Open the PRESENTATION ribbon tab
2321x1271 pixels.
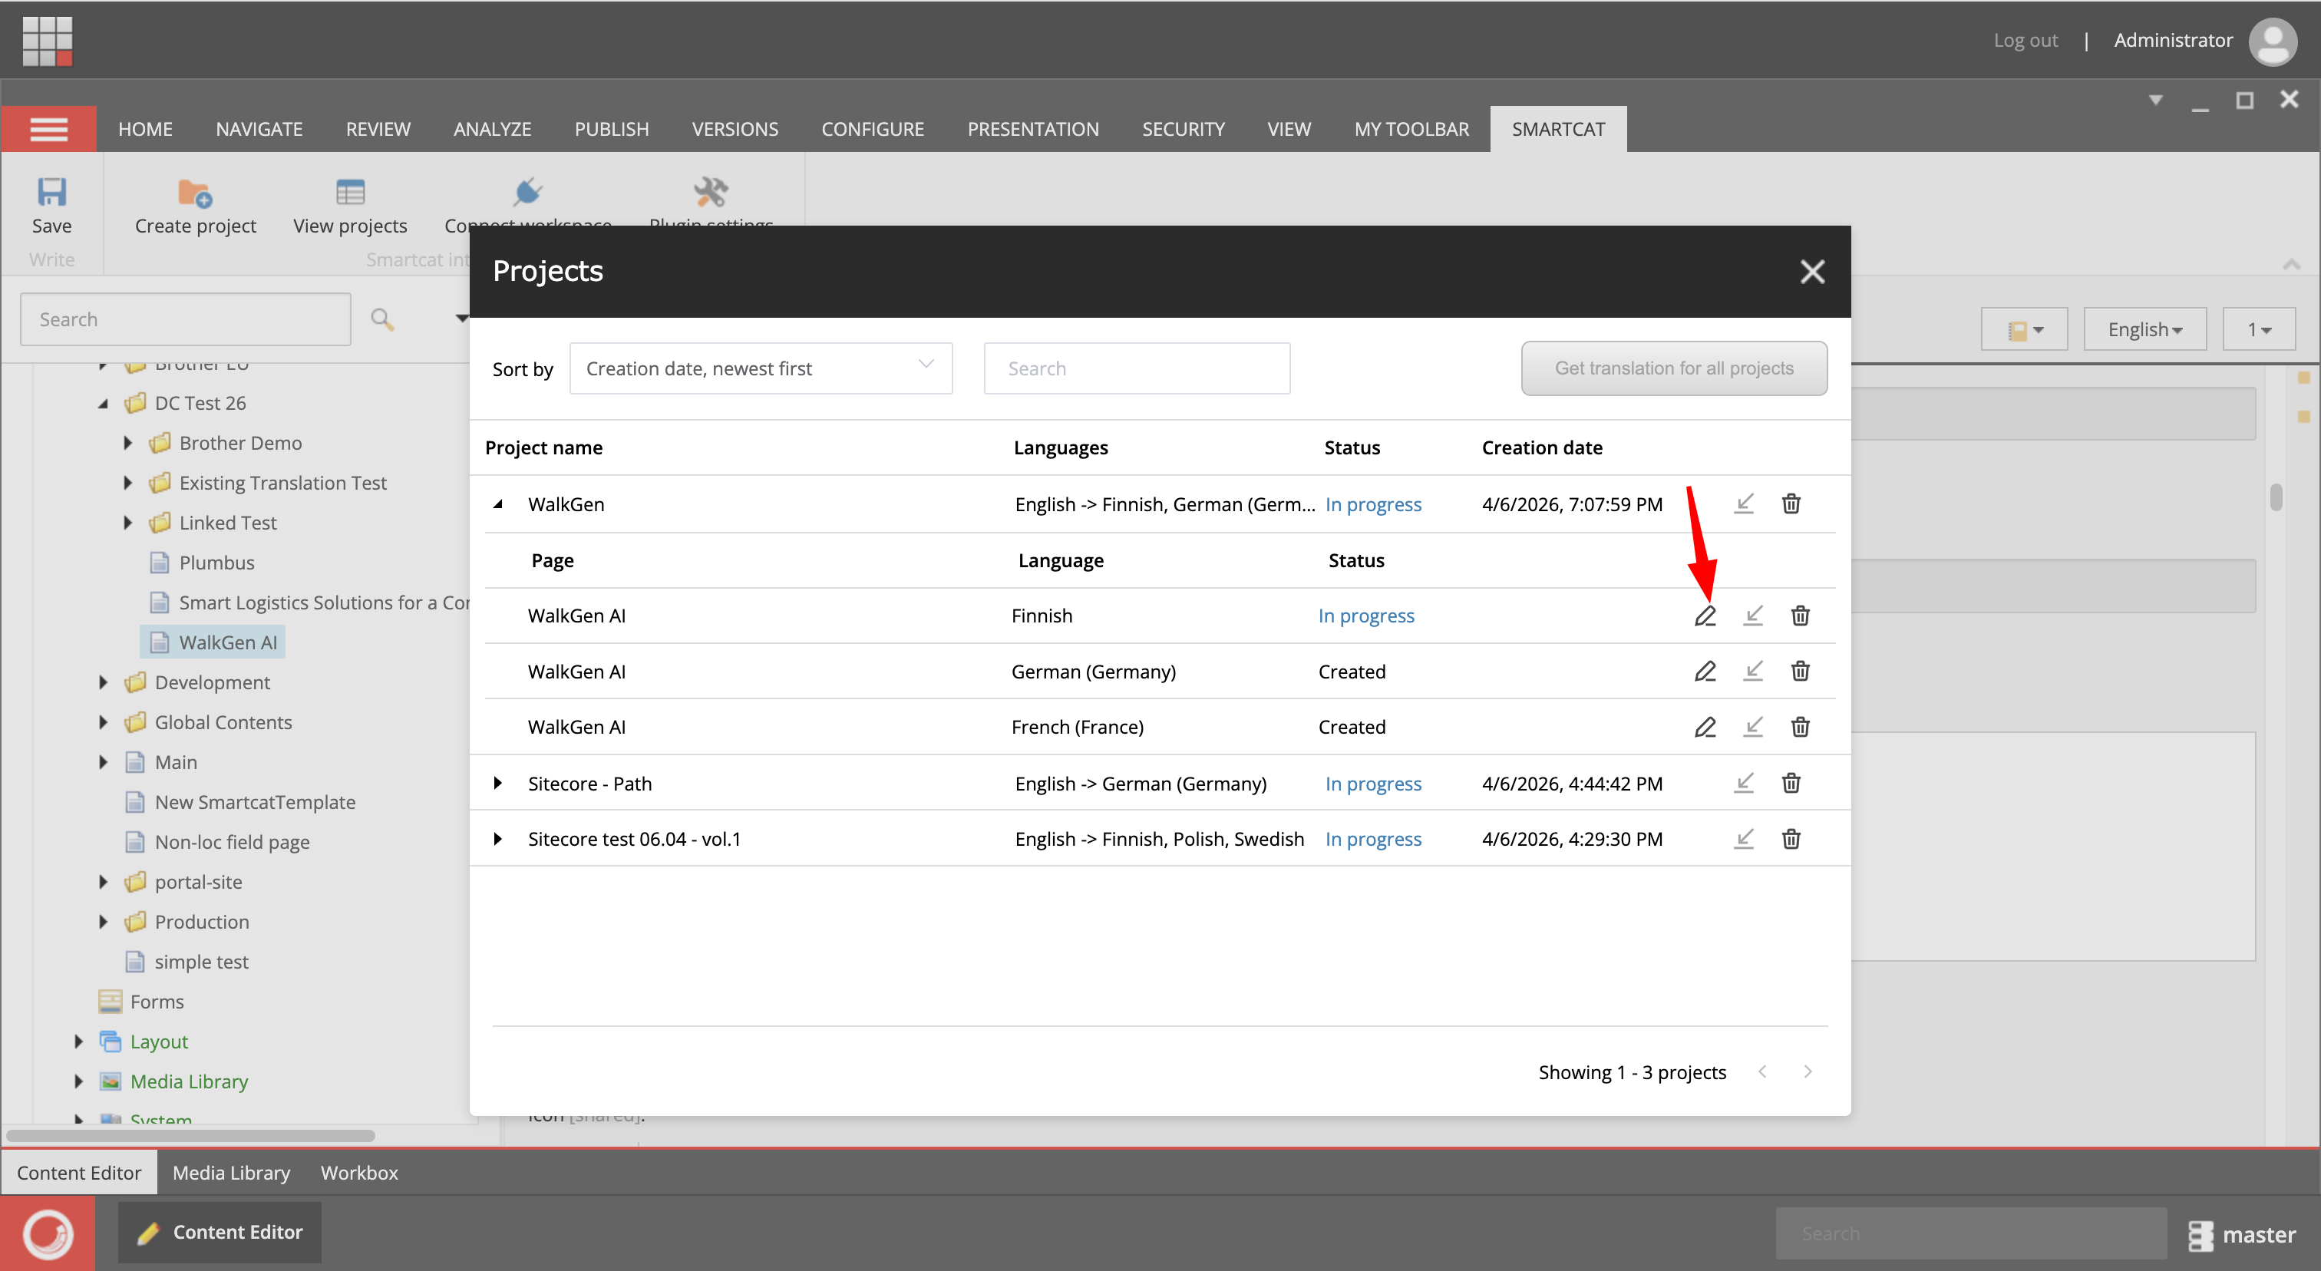tap(1032, 129)
